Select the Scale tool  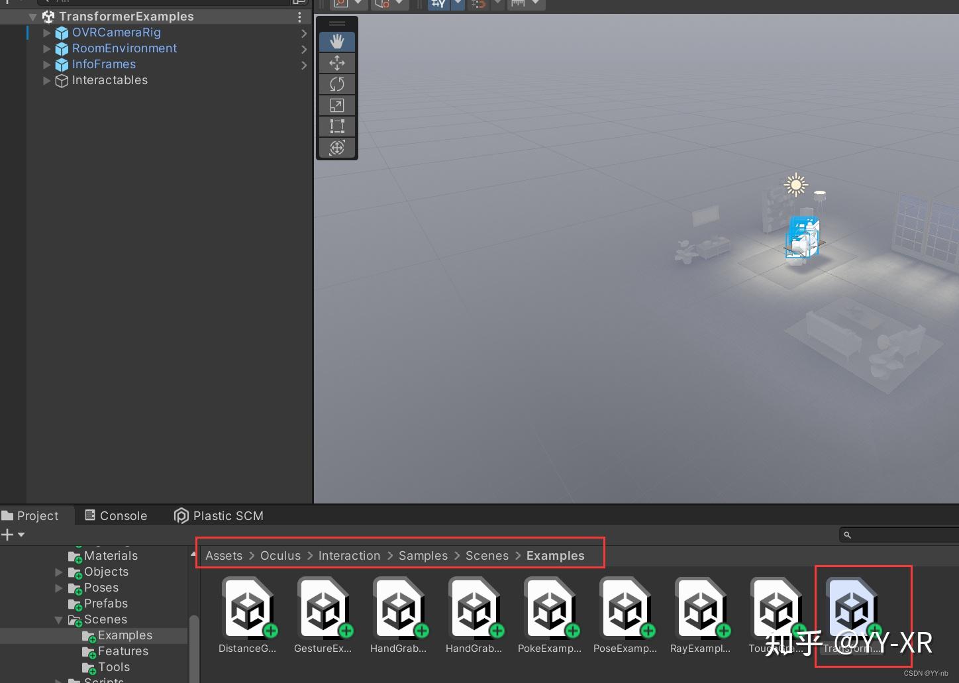[x=337, y=105]
